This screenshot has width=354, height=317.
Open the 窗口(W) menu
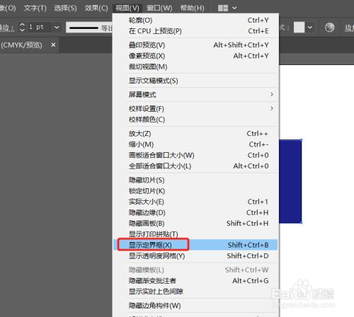click(x=159, y=8)
